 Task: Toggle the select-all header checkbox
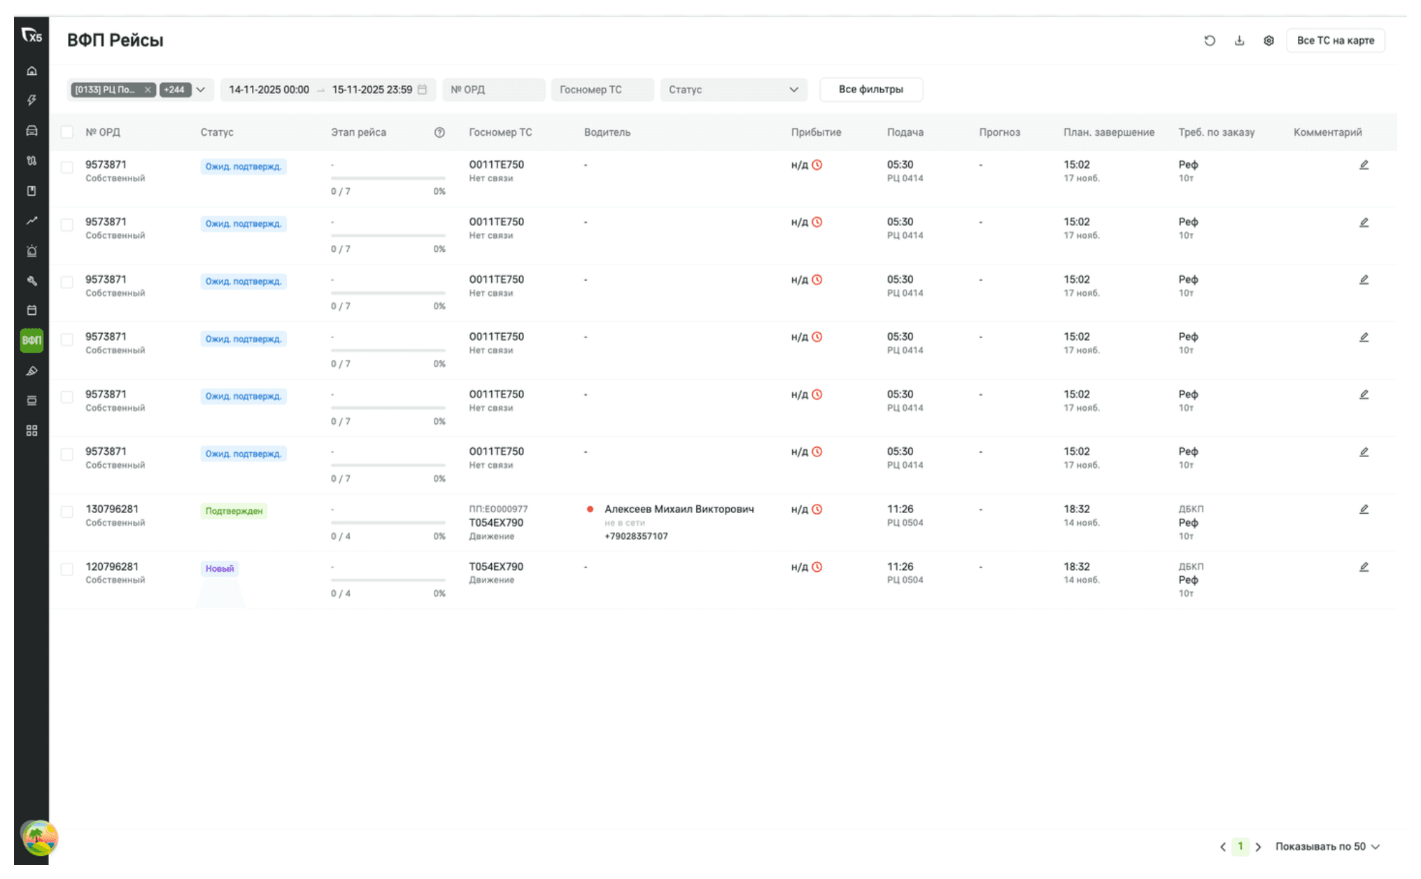(67, 132)
